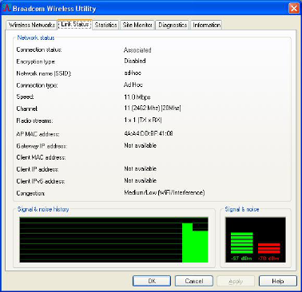Click the OK button

(152, 281)
